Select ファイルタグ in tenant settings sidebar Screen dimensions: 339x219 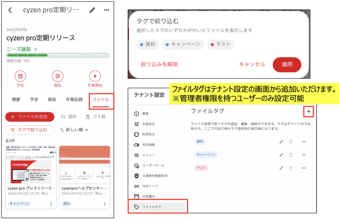(157, 207)
